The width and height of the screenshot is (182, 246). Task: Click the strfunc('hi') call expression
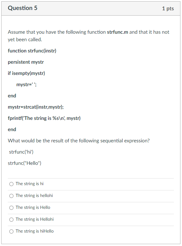(21, 152)
